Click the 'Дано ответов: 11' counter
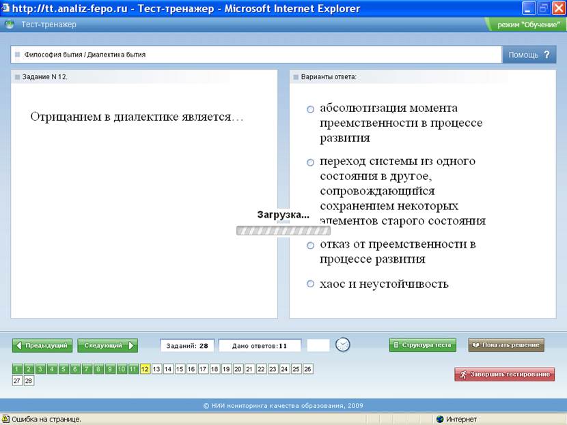Screen dimensions: 567x425 [x=260, y=346]
